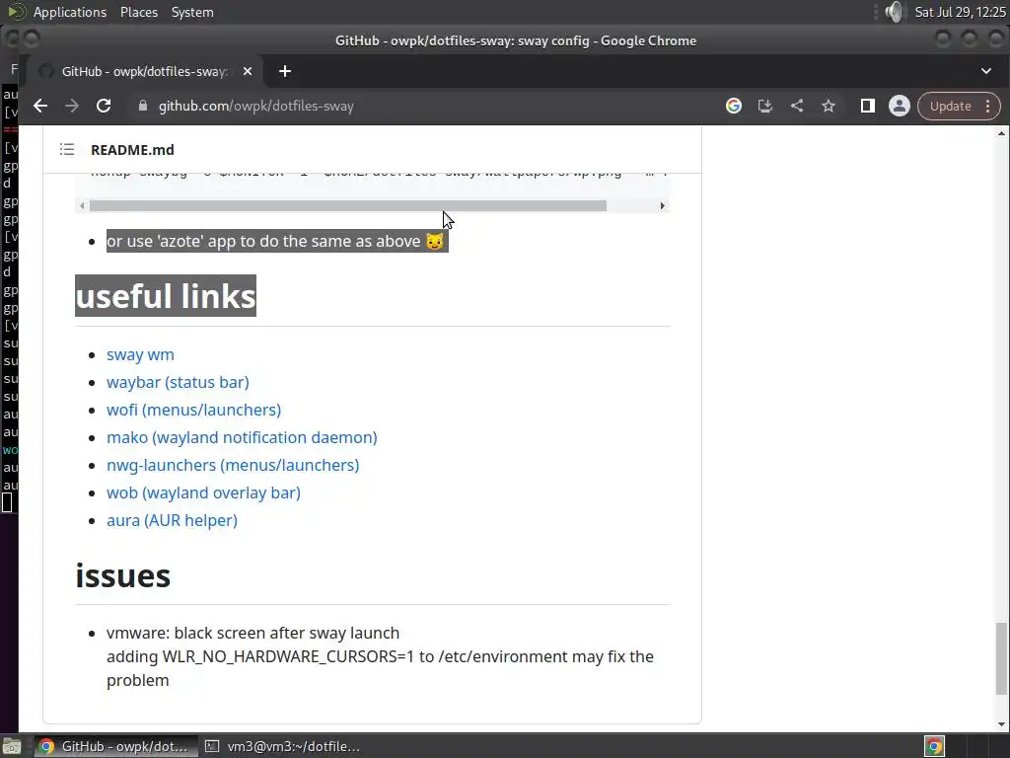Click show desktop icon in taskbar
The width and height of the screenshot is (1010, 758).
pyautogui.click(x=12, y=746)
